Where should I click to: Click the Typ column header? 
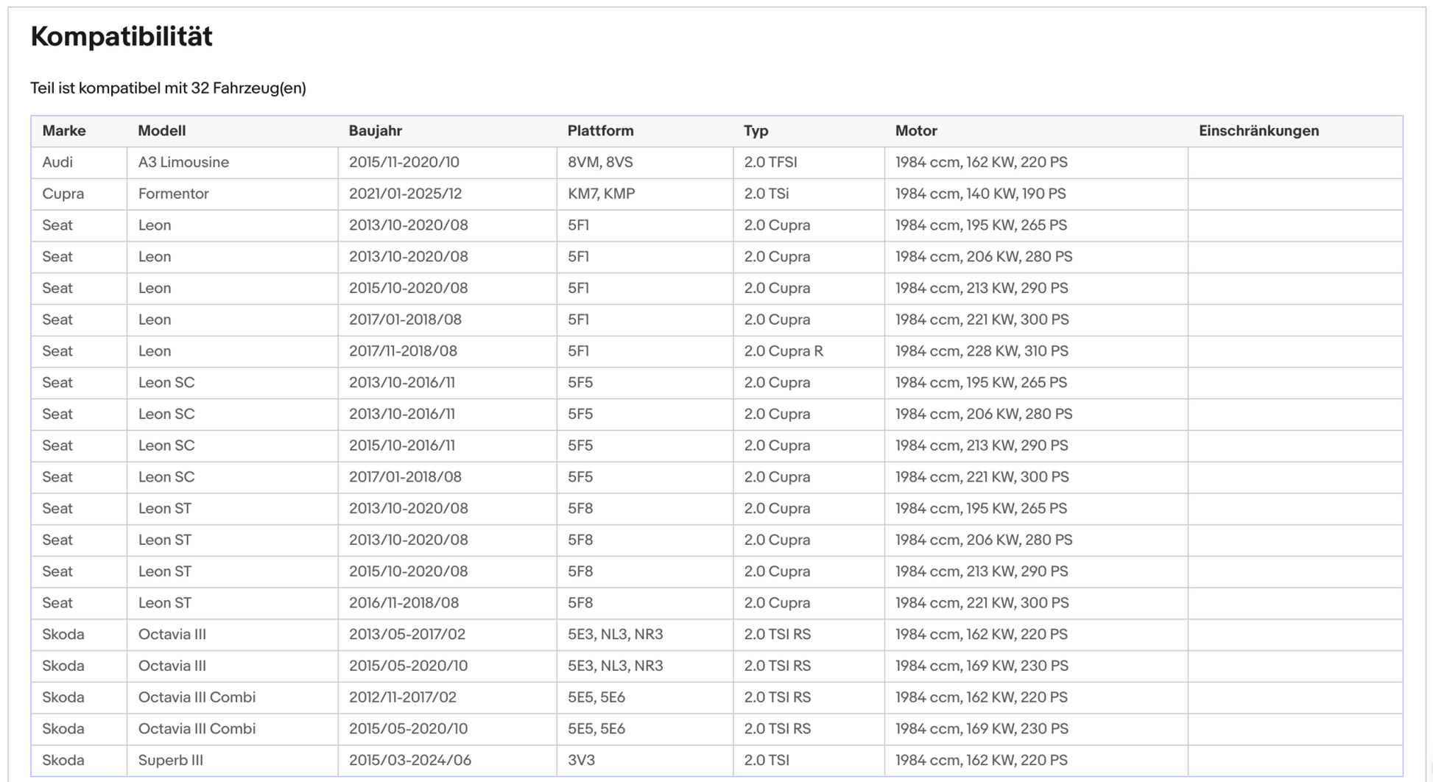756,131
